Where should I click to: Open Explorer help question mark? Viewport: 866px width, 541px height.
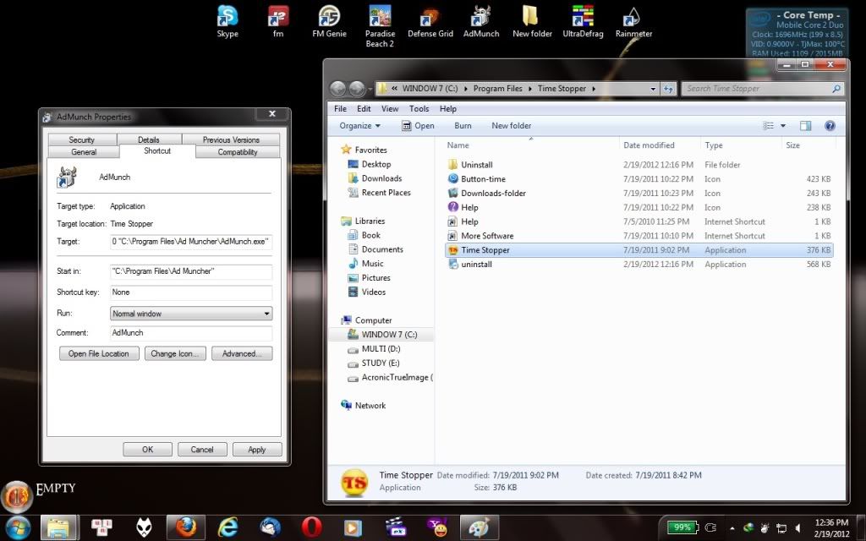(830, 126)
